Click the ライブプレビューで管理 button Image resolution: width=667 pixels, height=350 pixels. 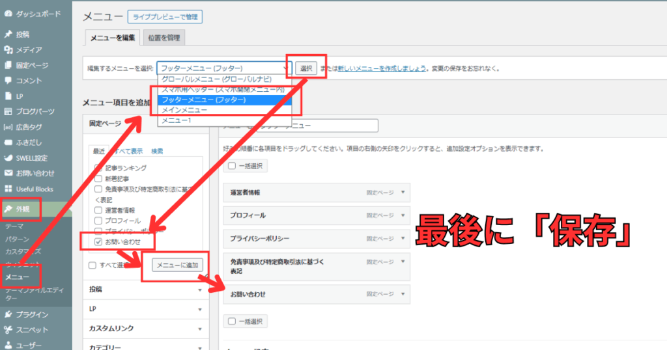tap(165, 17)
